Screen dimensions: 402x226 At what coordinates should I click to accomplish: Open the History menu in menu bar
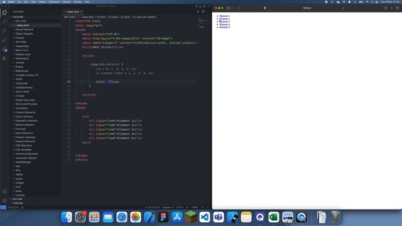point(42,2)
